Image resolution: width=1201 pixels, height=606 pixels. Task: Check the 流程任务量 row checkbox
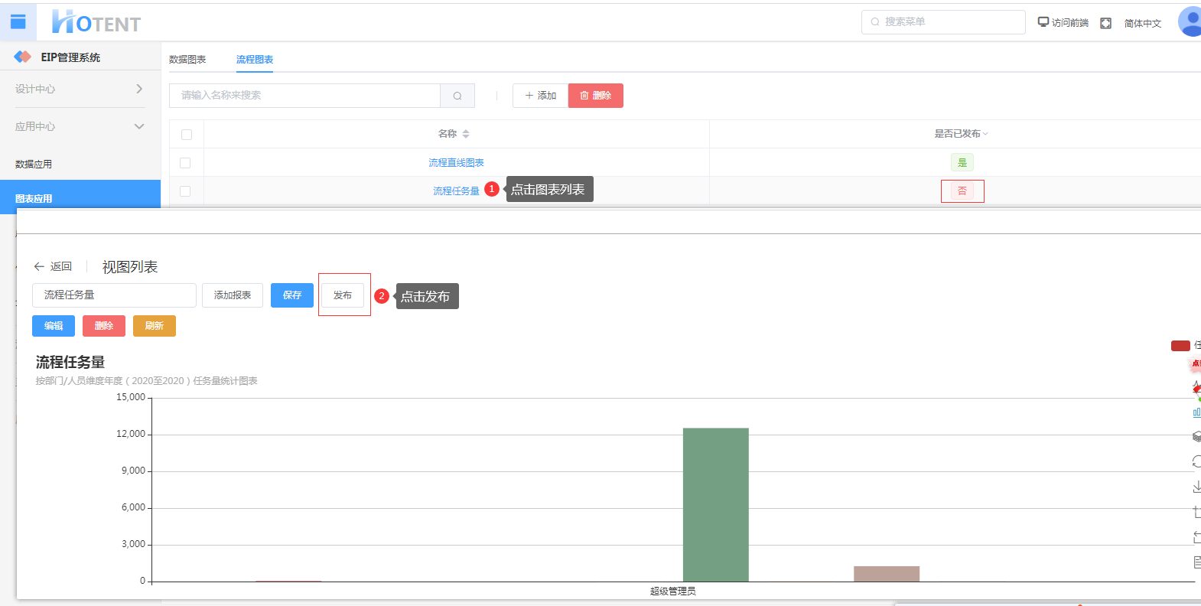(x=185, y=191)
